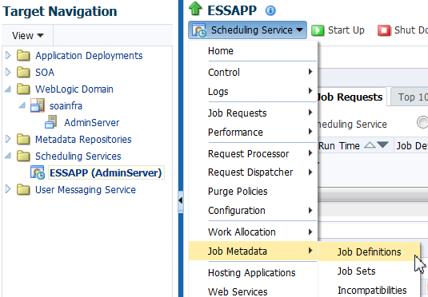The width and height of the screenshot is (428, 297).
Task: Click the SOA folder icon
Action: tap(23, 73)
